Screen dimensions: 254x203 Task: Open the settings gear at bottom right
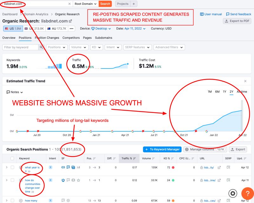click(x=233, y=193)
